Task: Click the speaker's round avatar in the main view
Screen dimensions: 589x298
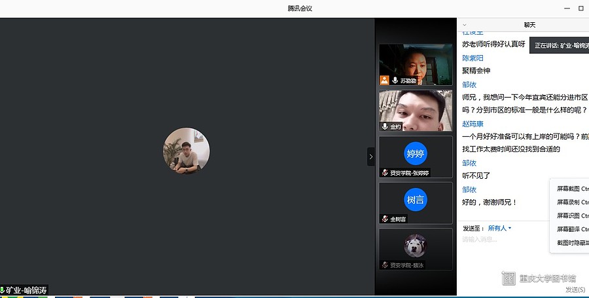Action: point(187,151)
